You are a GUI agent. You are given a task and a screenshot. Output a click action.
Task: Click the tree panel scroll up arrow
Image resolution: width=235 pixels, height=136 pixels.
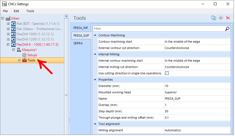click(x=67, y=16)
